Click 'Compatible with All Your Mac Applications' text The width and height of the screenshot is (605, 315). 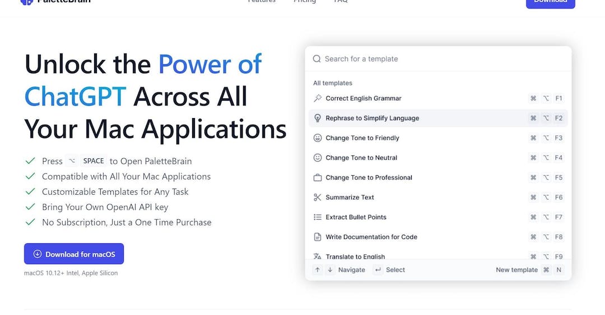click(x=126, y=177)
